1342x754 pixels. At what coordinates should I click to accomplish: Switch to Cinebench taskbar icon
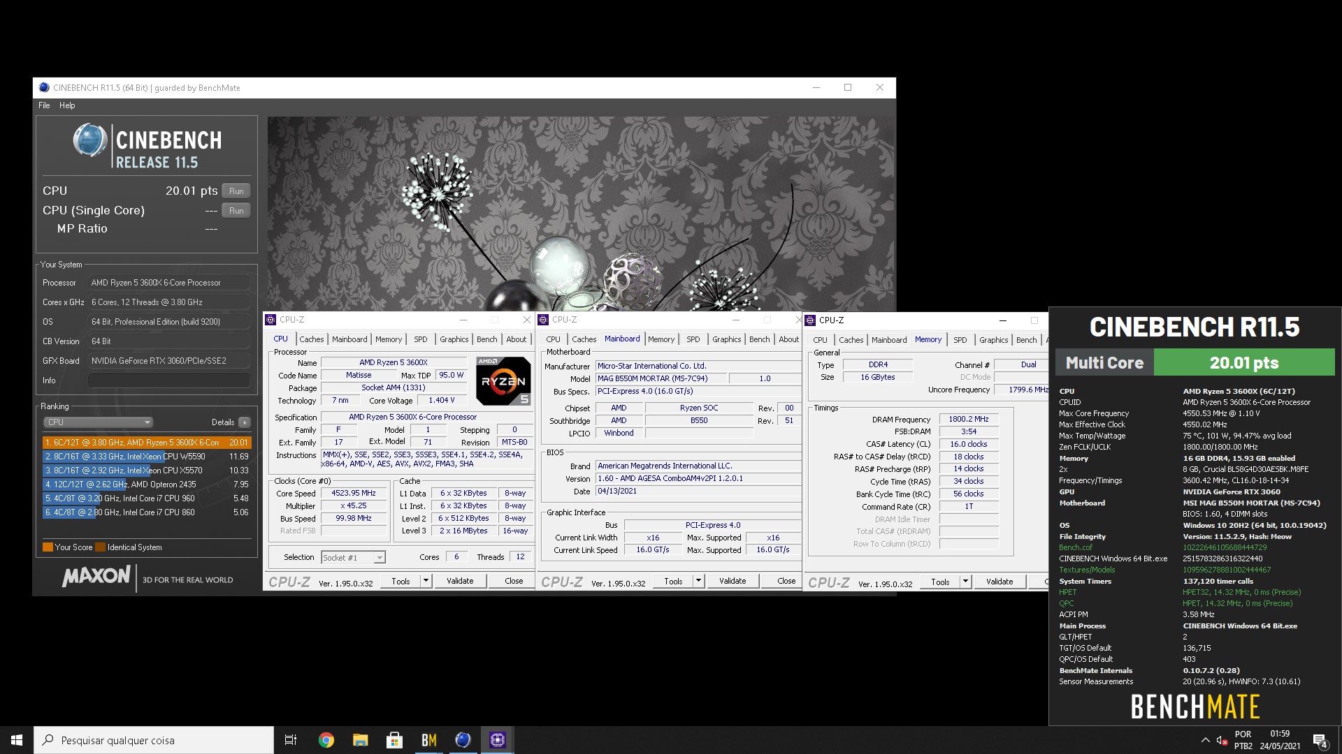click(463, 740)
